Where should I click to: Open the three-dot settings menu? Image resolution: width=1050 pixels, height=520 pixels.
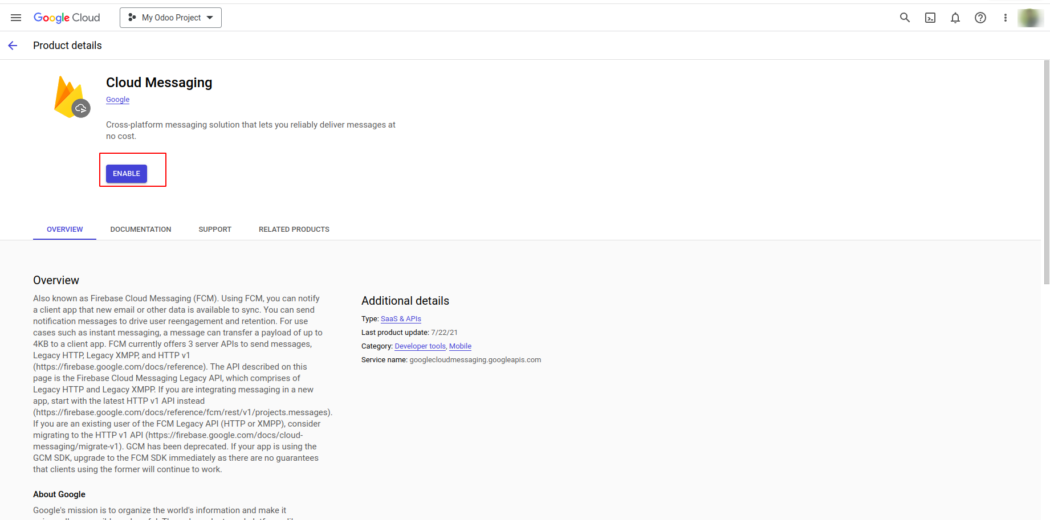(1006, 18)
